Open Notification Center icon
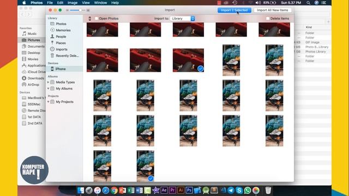349x196 pixels. [x=324, y=3]
